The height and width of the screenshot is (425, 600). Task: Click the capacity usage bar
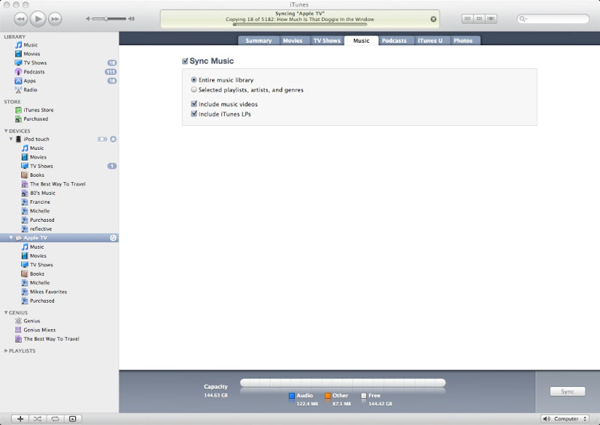coord(343,383)
